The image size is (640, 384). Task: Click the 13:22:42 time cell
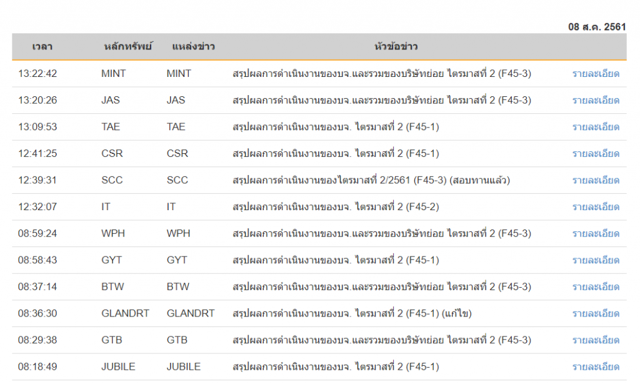tap(37, 74)
